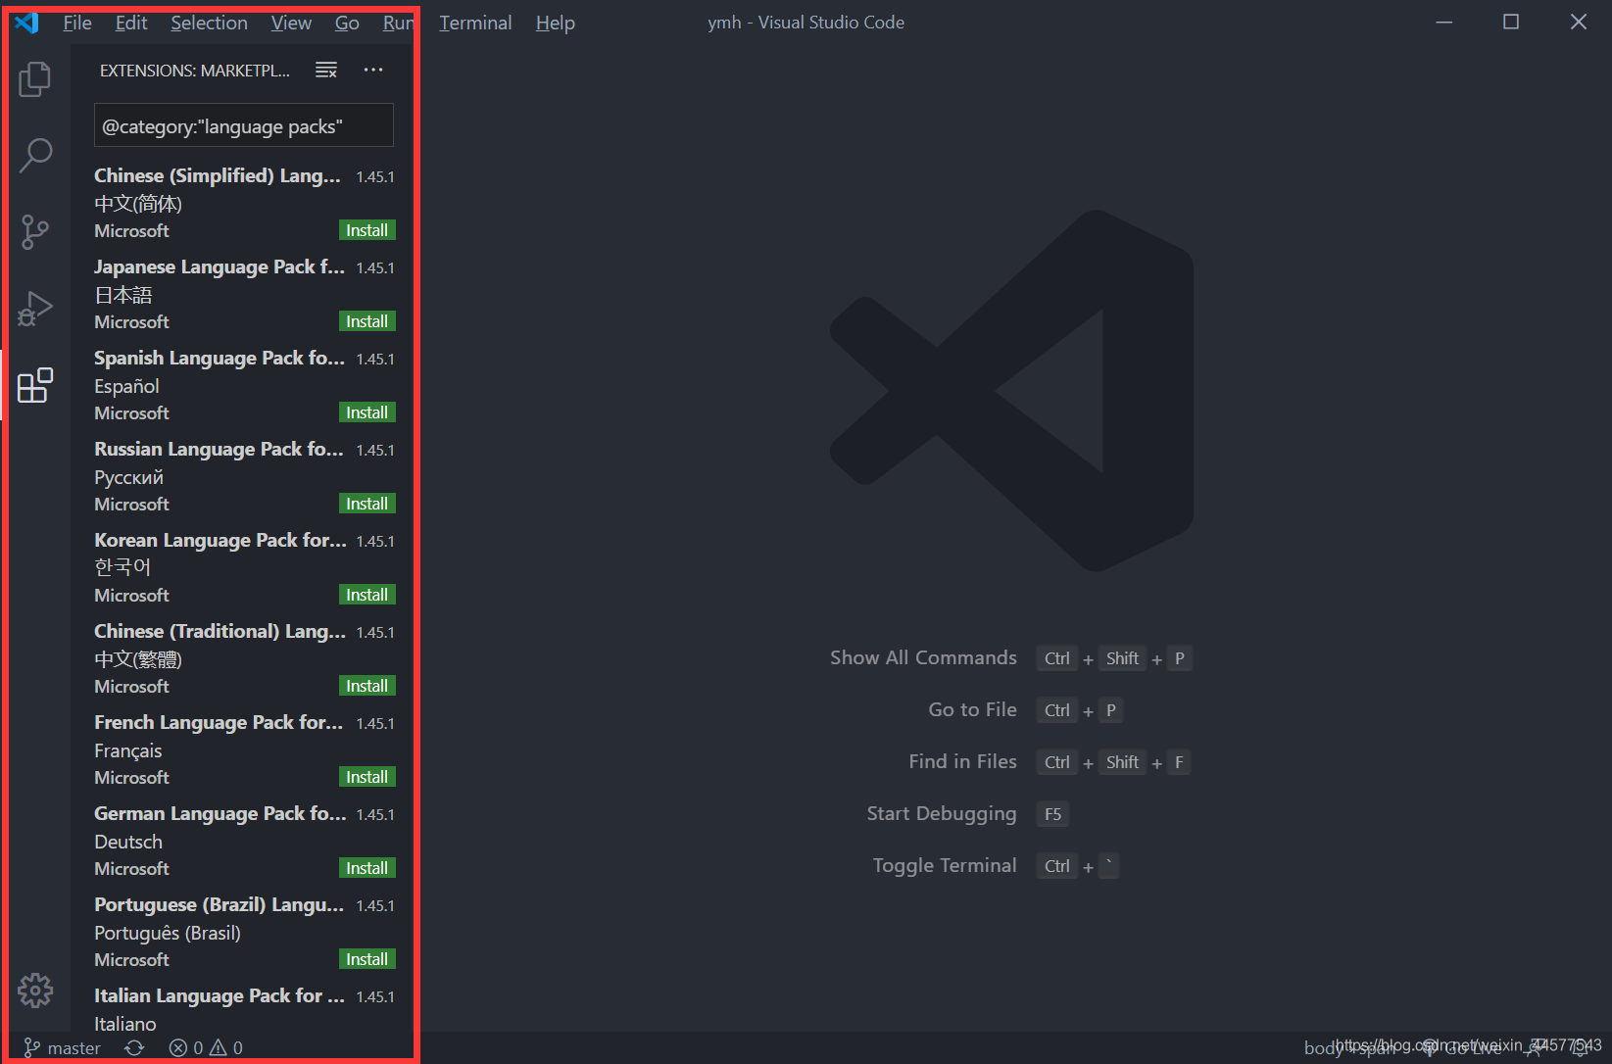Viewport: 1612px width, 1064px height.
Task: Open the Source Control view icon
Action: 35,232
